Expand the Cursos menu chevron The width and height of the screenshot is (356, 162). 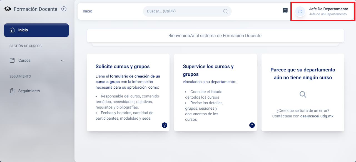click(x=62, y=61)
